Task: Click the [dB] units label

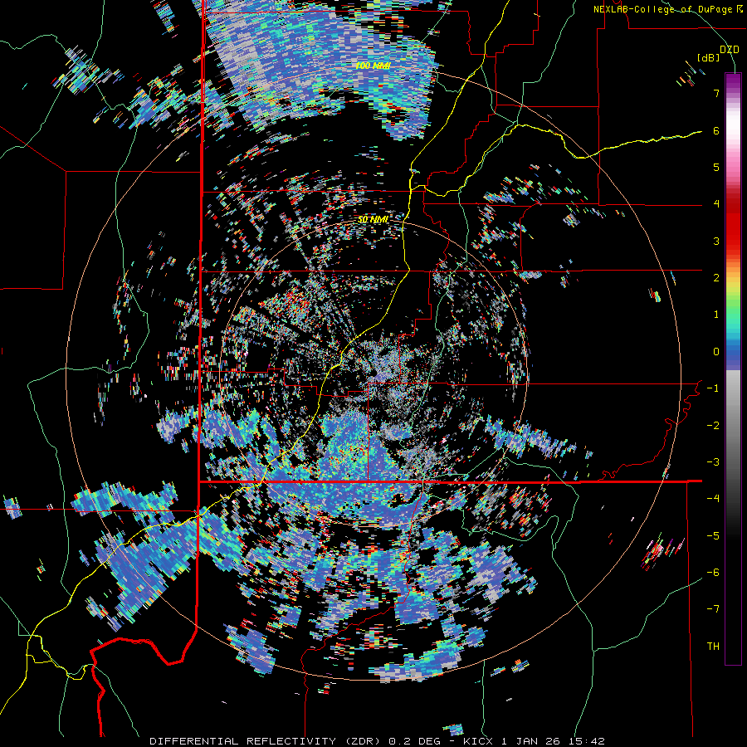Action: 709,58
